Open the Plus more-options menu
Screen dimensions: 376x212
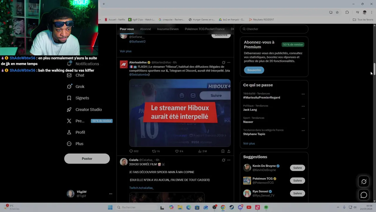pos(75,144)
